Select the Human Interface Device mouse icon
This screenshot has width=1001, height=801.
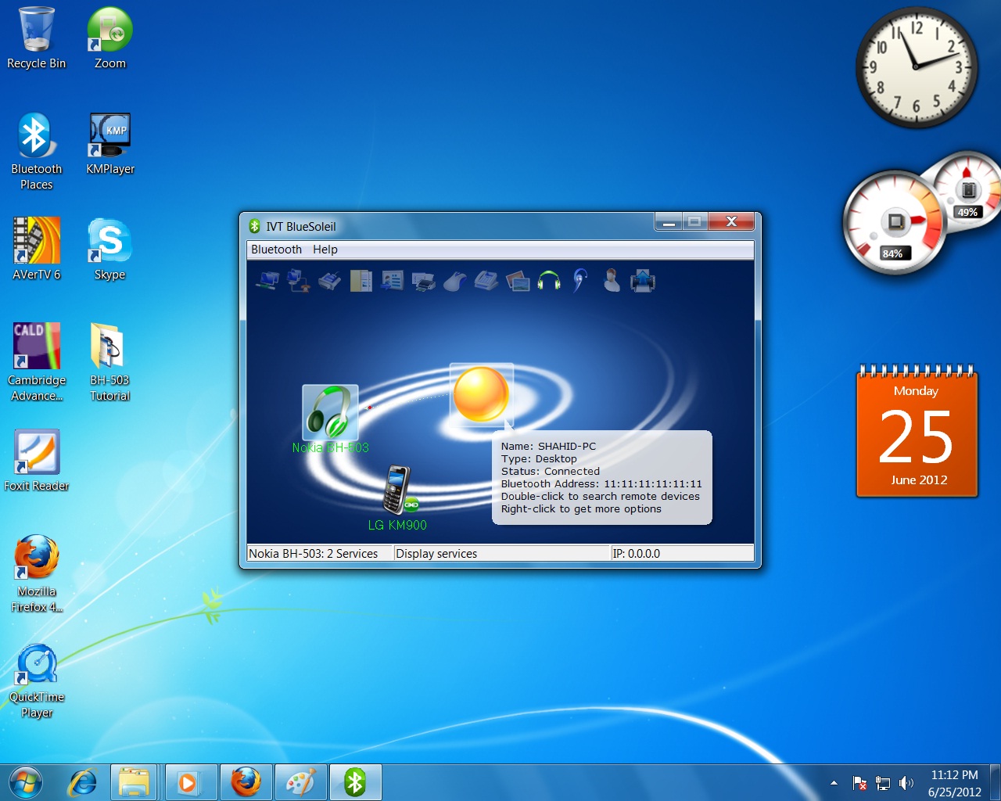[455, 280]
